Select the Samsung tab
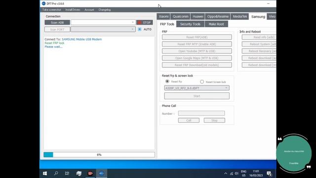The width and height of the screenshot is (316, 178). (x=258, y=17)
